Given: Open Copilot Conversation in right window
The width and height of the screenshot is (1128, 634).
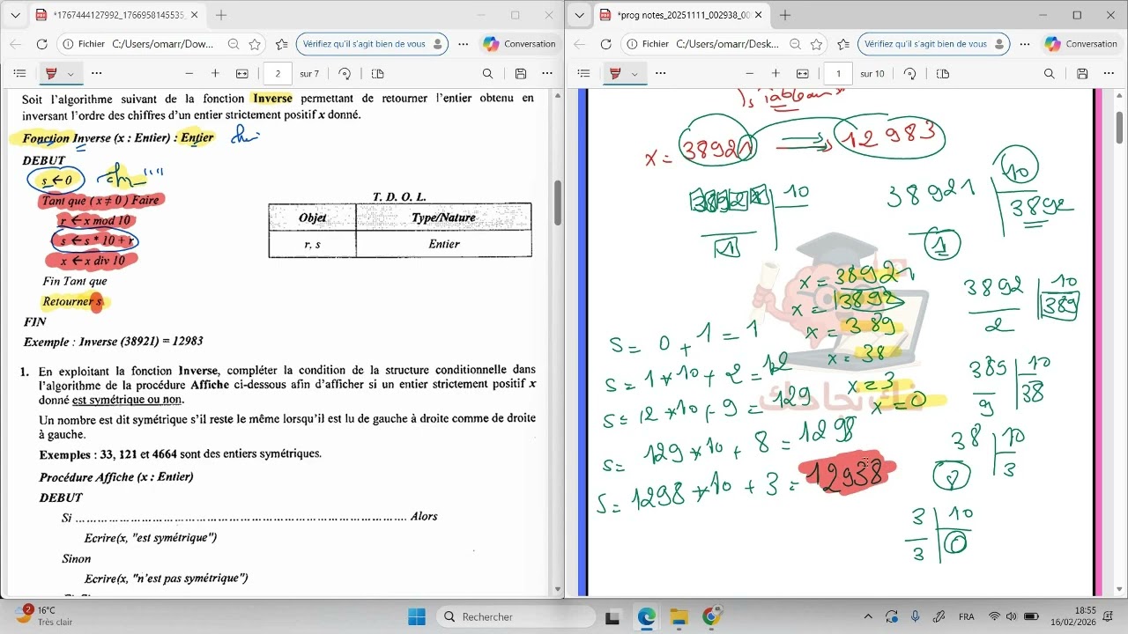Looking at the screenshot, I should pyautogui.click(x=1080, y=44).
